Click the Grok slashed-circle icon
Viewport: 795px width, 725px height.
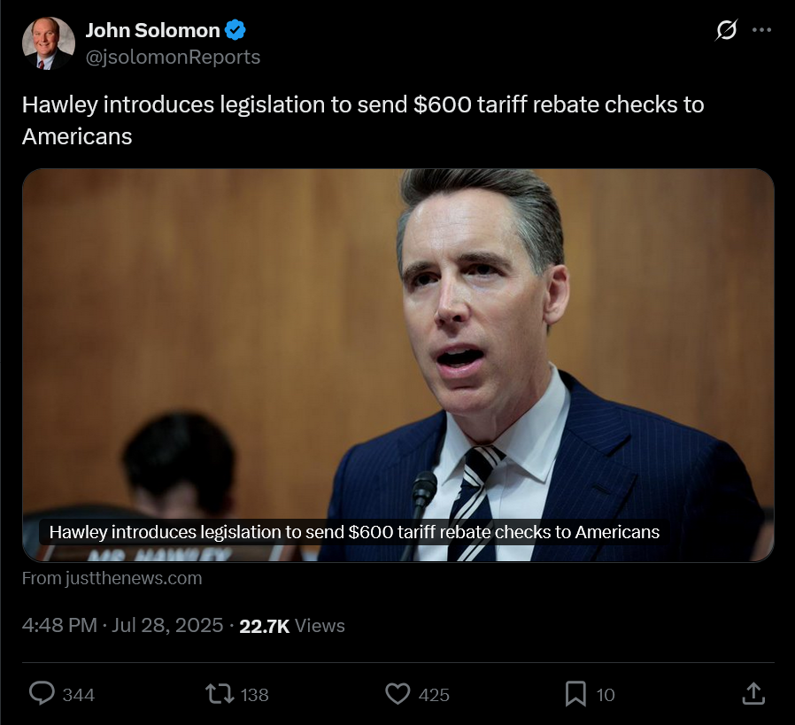(x=726, y=30)
